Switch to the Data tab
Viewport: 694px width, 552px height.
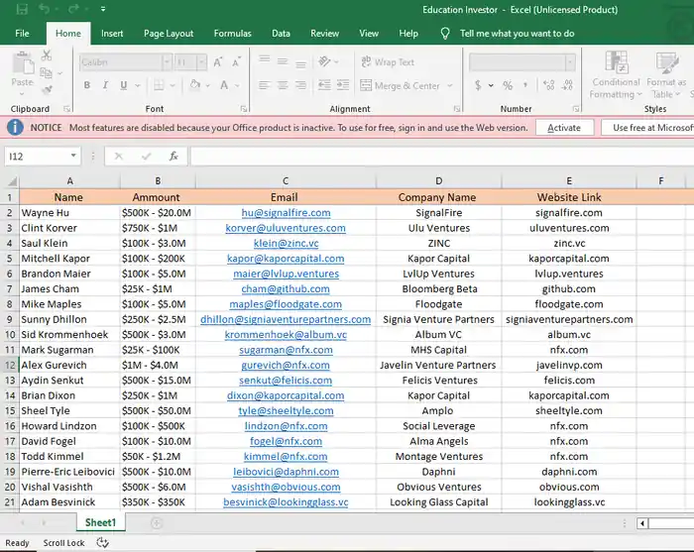pyautogui.click(x=281, y=34)
